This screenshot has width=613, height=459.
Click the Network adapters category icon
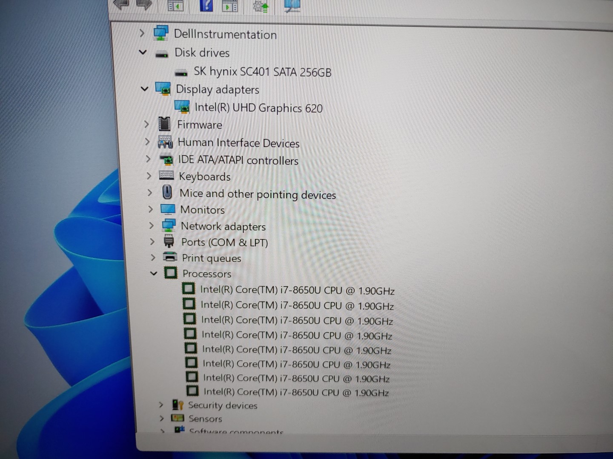tap(169, 225)
